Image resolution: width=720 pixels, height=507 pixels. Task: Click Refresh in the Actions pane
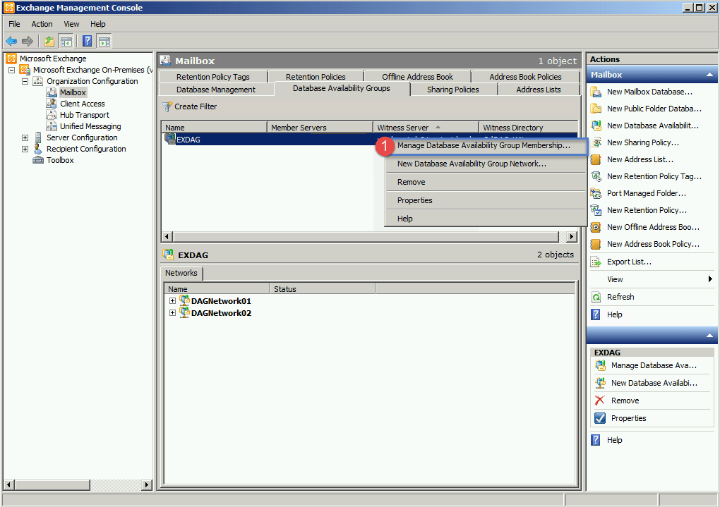620,297
